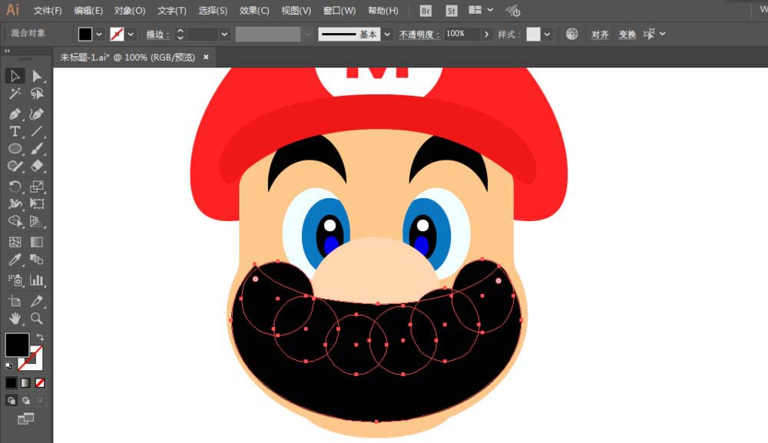
Task: Open brush definition 基本 dropdown
Action: 387,34
